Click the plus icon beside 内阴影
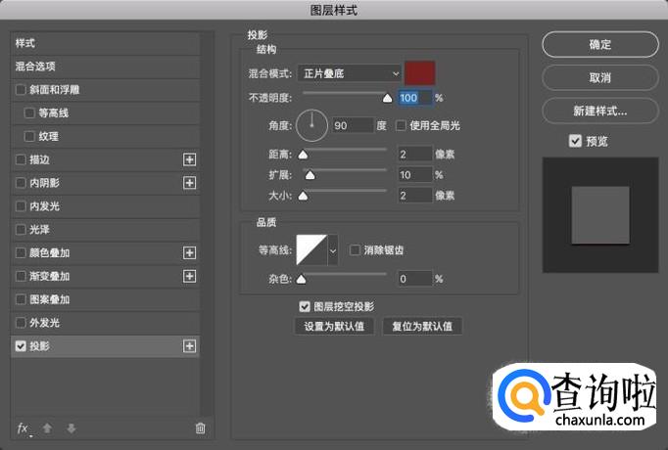Image resolution: width=668 pixels, height=450 pixels. [x=190, y=183]
